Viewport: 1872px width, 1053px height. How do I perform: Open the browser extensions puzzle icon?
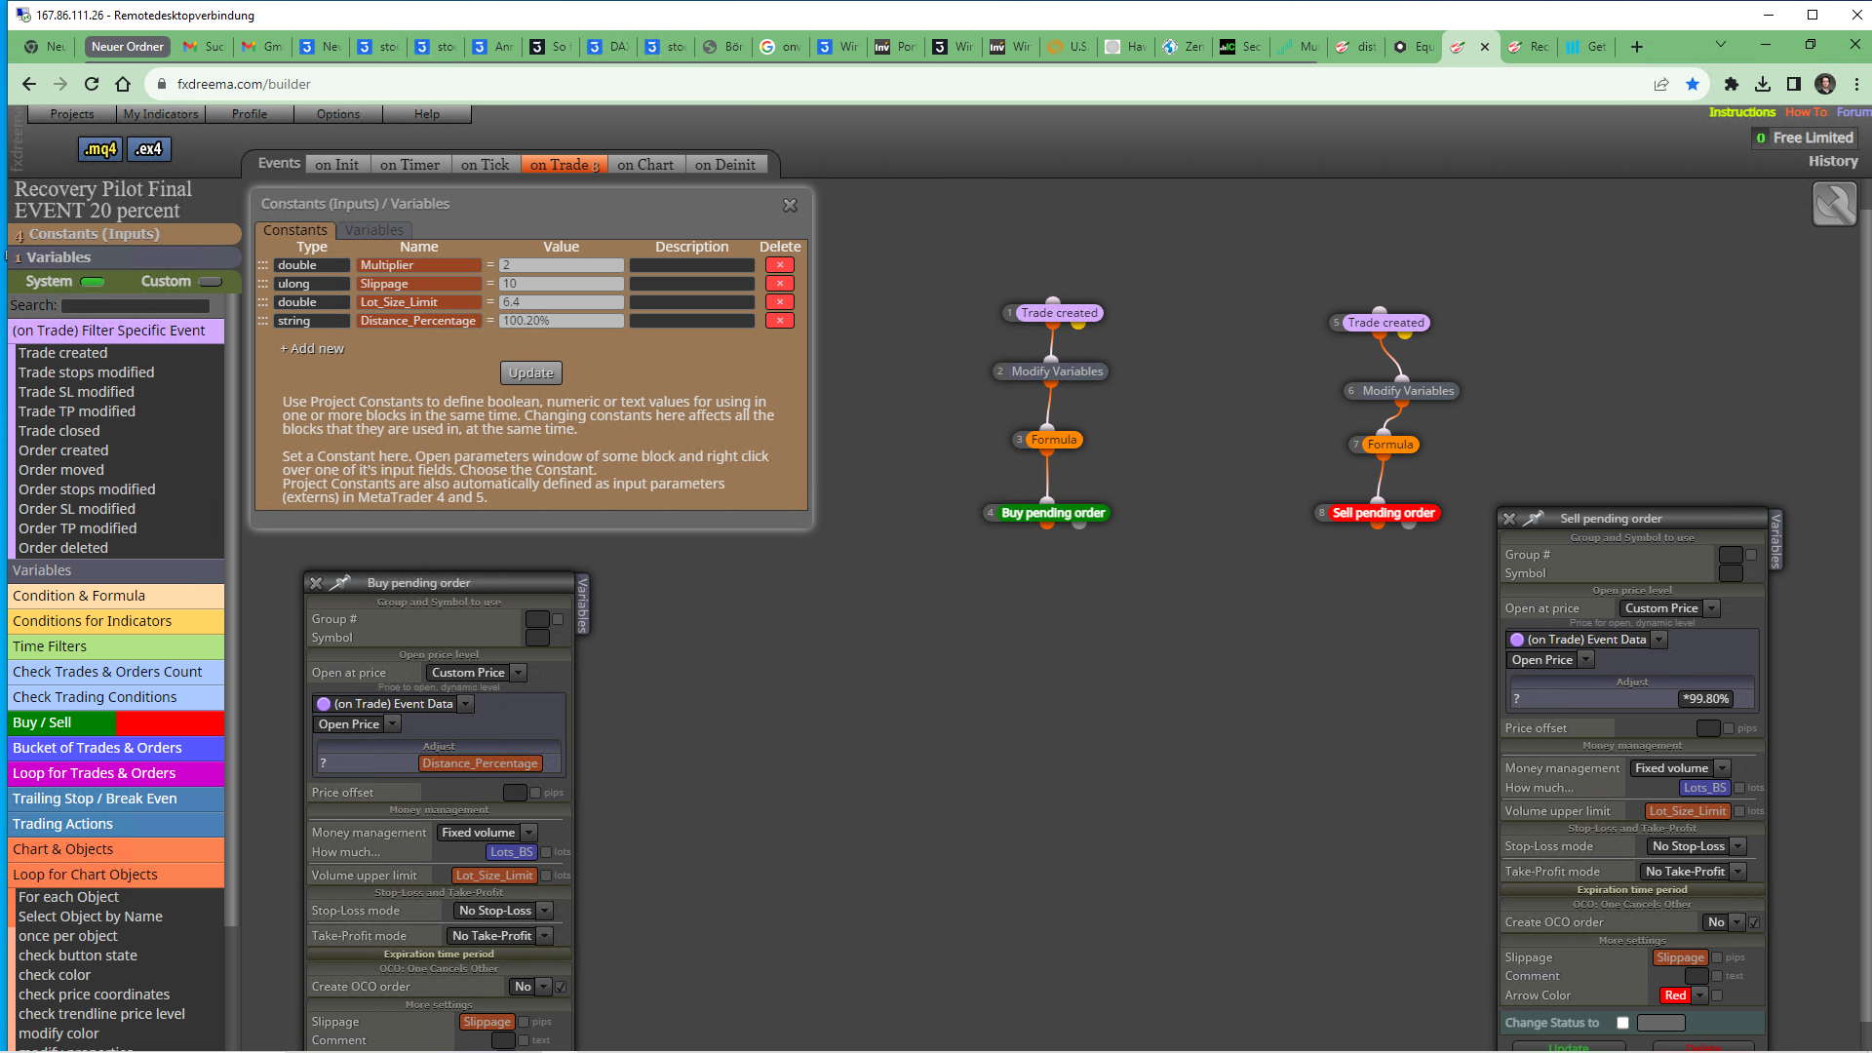point(1732,85)
